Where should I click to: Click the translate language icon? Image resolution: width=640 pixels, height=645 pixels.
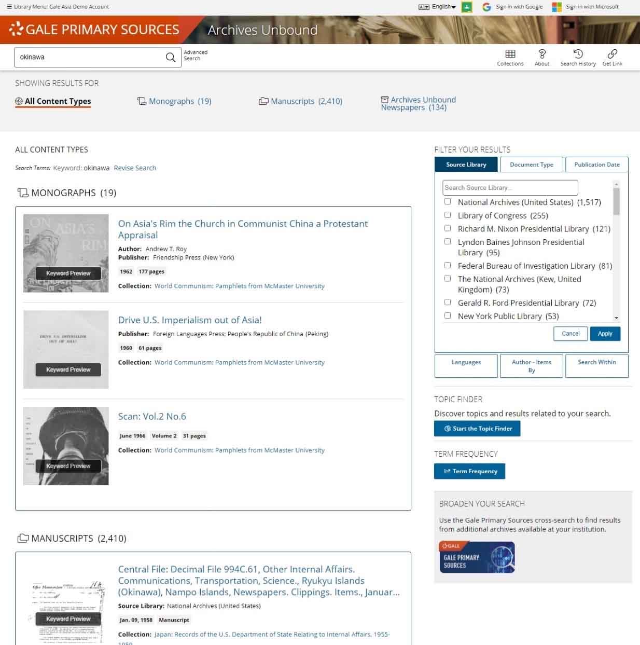coord(424,7)
